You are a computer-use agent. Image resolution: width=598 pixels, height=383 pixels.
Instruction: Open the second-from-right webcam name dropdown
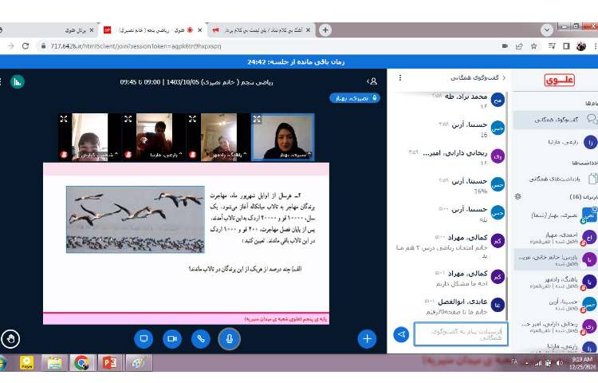point(228,155)
